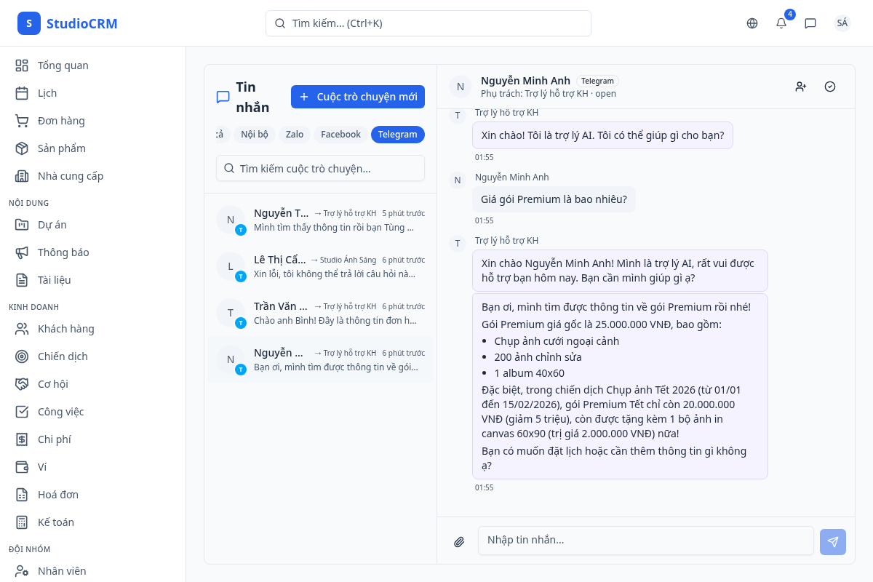Go to Tổng quan in sidebar

63,65
